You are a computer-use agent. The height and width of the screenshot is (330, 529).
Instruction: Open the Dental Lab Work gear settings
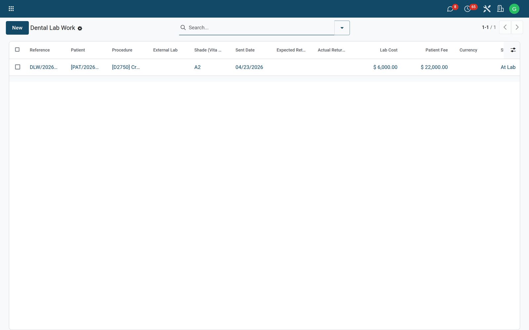[x=80, y=28]
